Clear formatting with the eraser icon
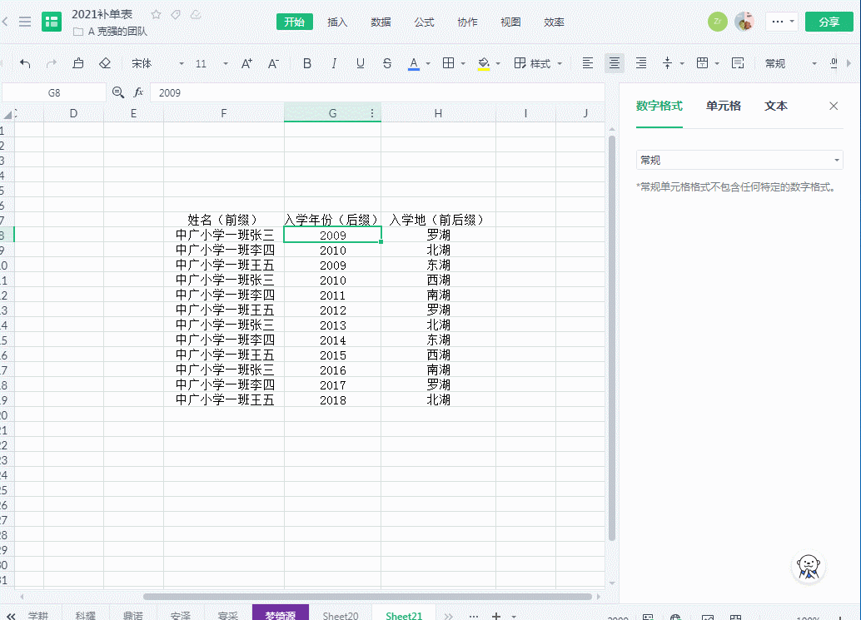Screen dimensions: 861x620 pos(105,63)
